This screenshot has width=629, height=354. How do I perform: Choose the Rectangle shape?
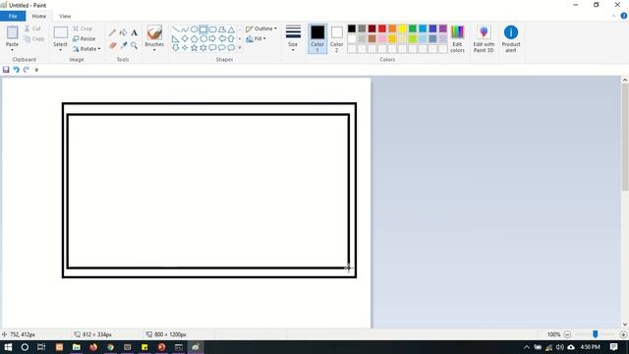pos(203,29)
